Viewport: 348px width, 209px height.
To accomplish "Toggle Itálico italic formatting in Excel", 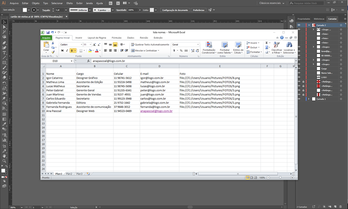I will click(67, 51).
